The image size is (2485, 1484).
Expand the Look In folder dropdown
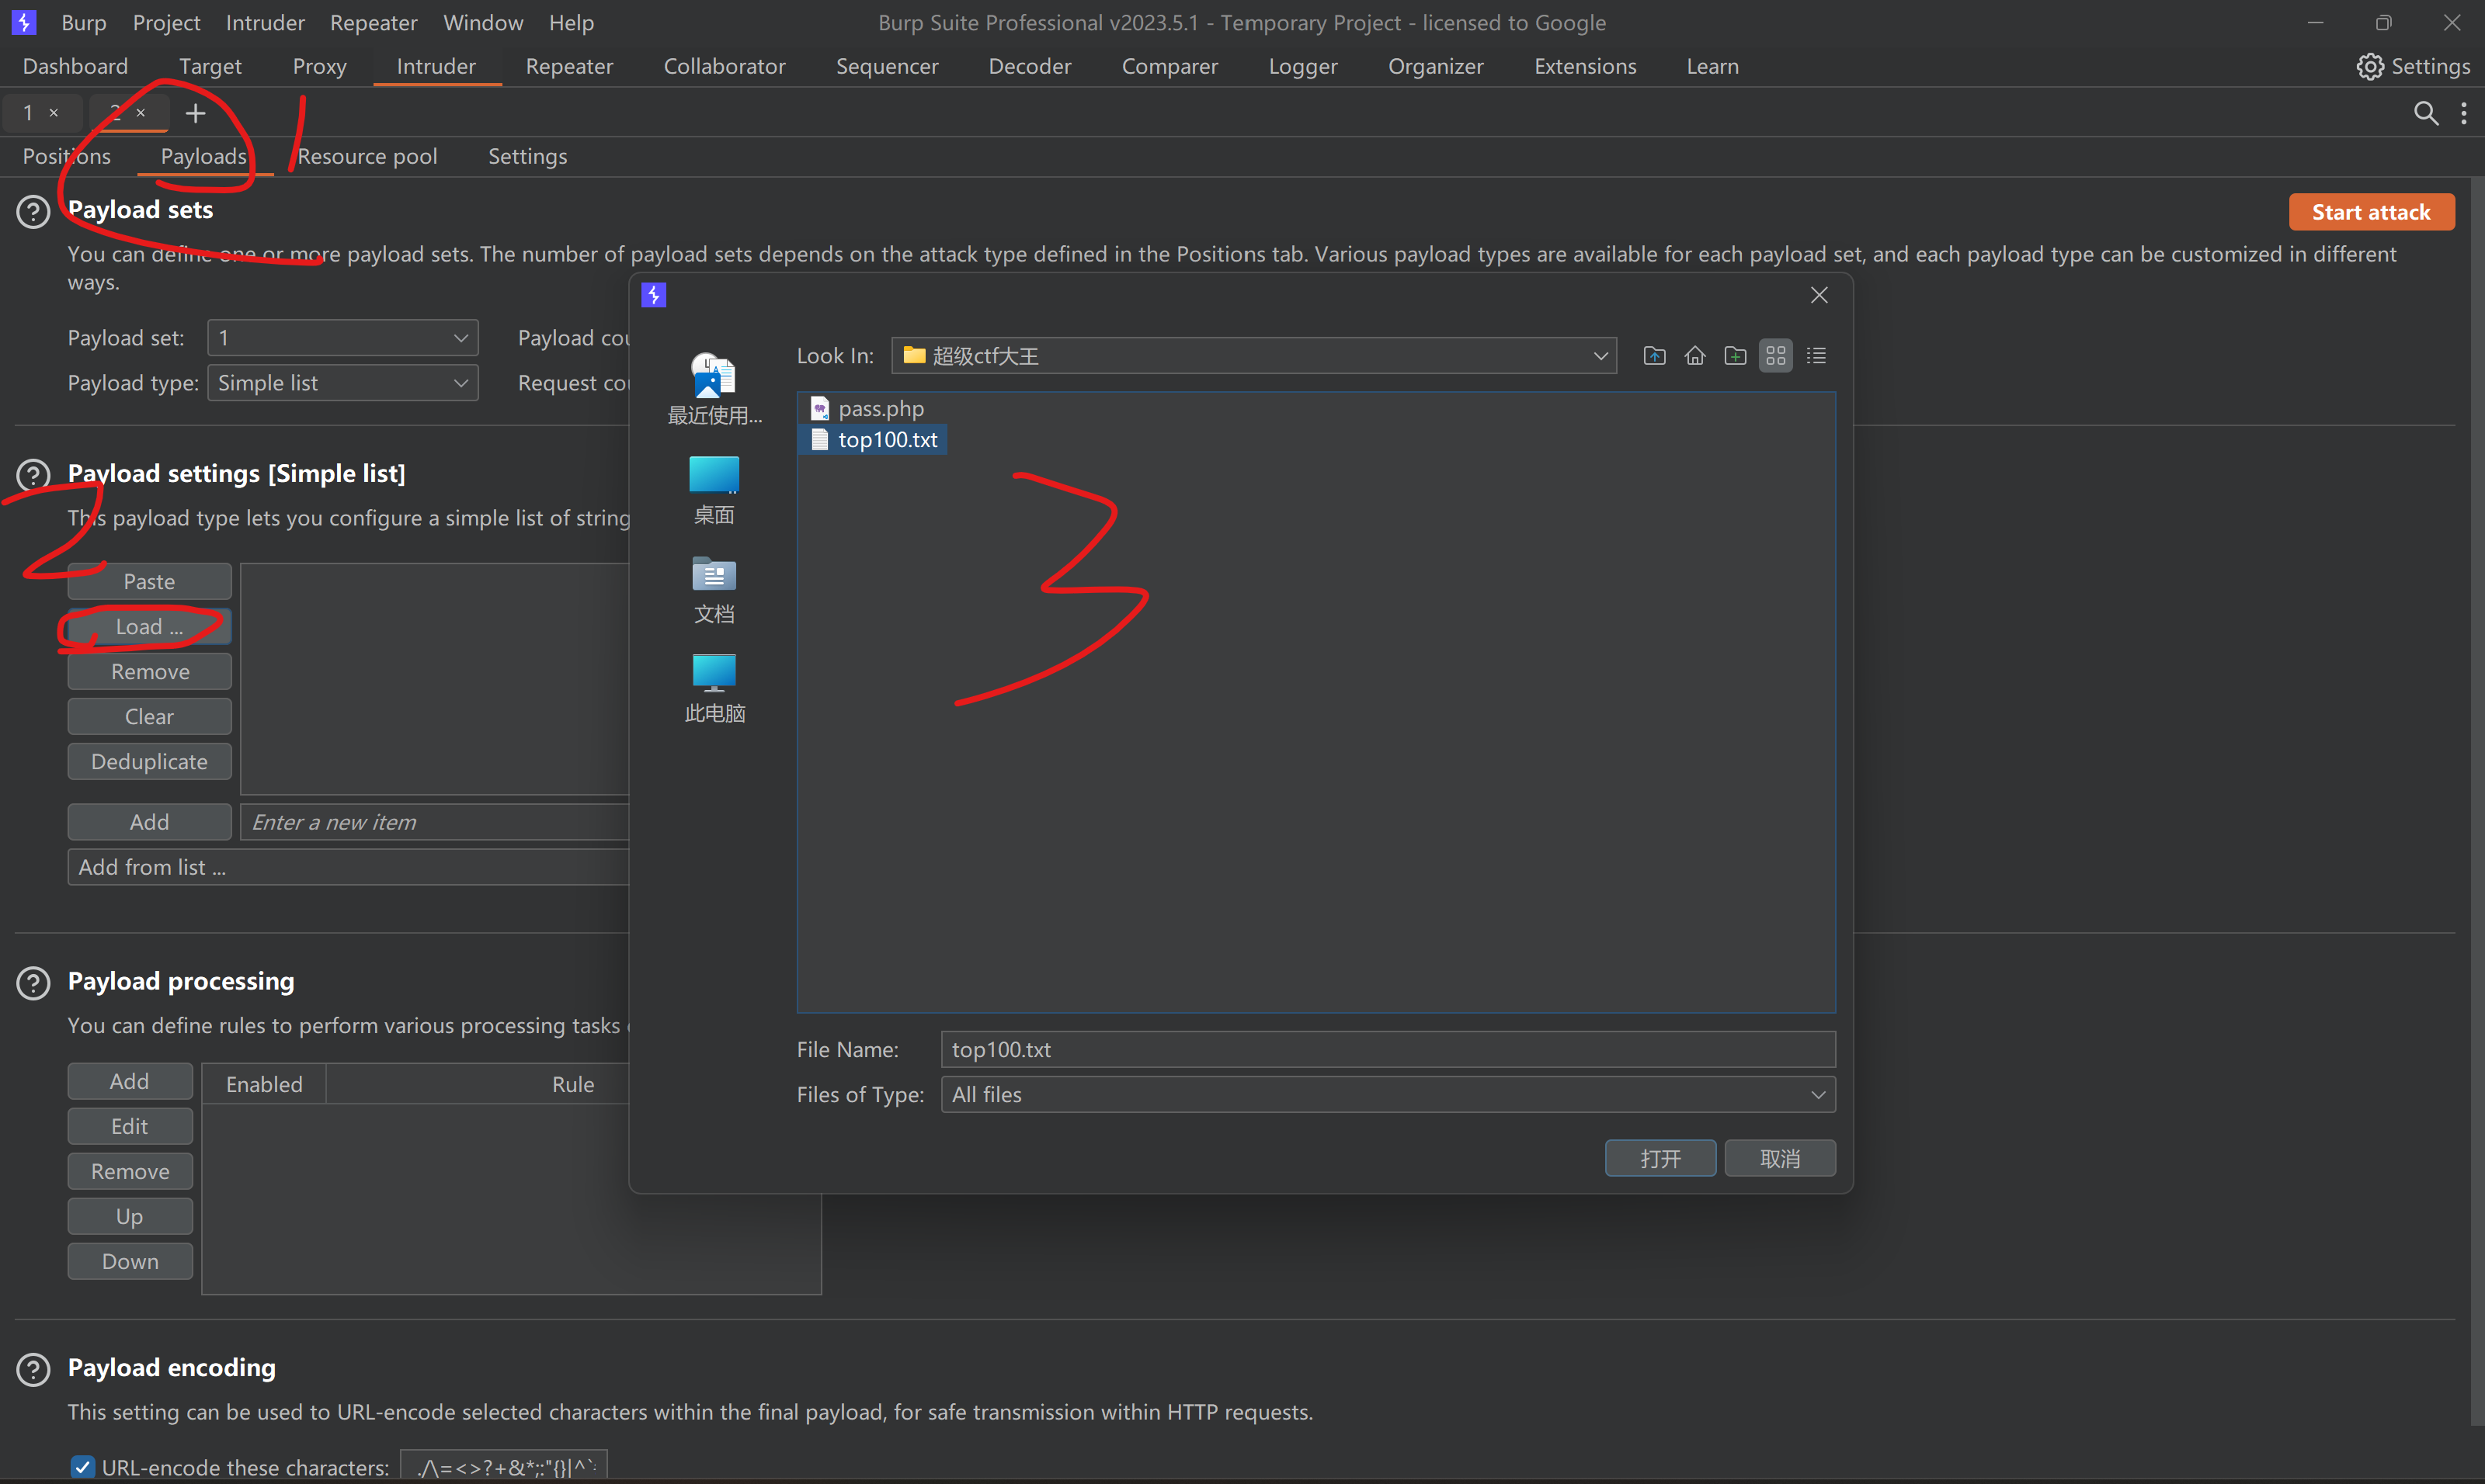[x=1600, y=355]
